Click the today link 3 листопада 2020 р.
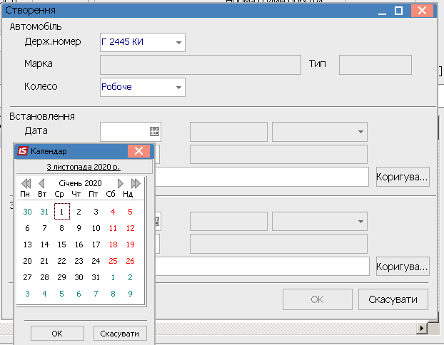Screen dimensions: 444x345 (84, 167)
